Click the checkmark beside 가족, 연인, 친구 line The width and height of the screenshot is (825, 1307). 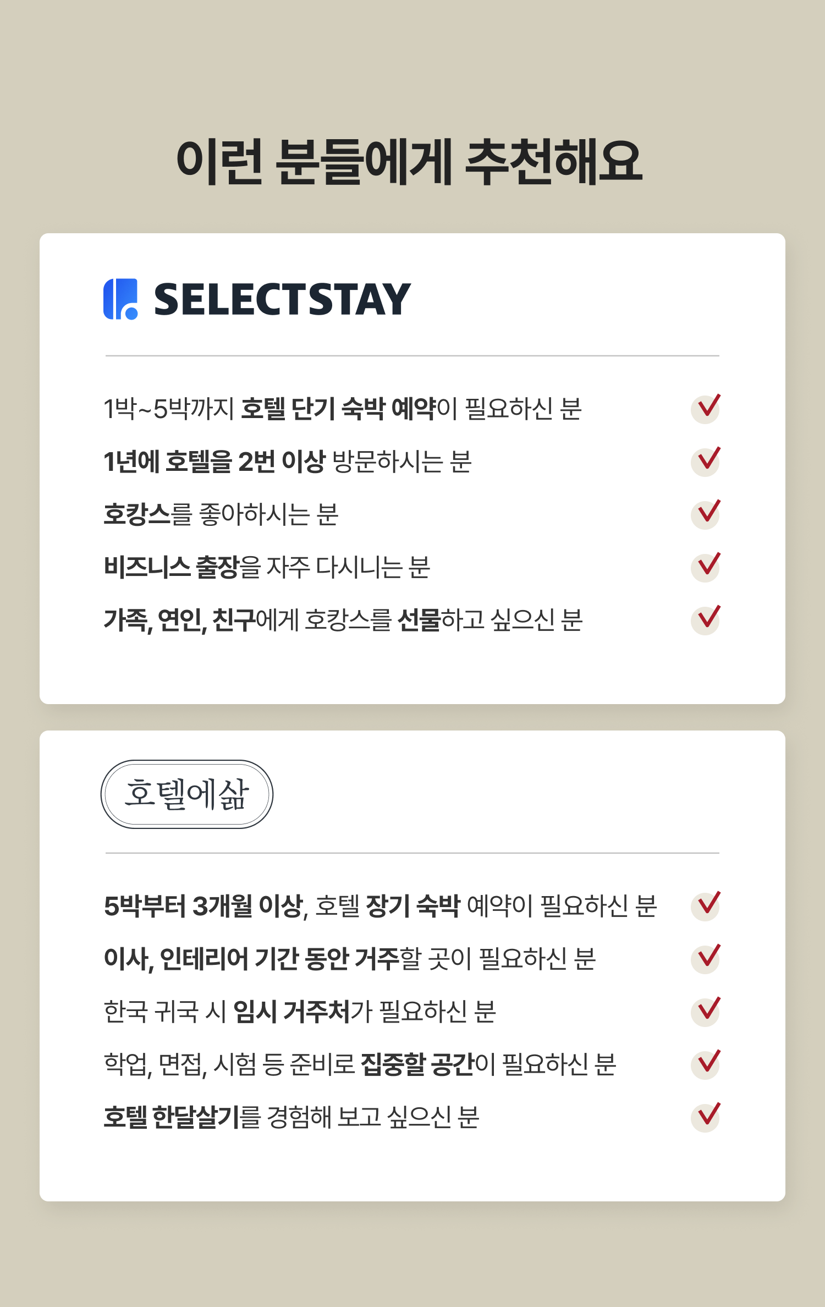point(706,619)
